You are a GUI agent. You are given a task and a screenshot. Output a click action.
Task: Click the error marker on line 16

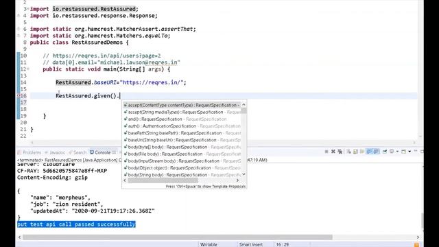point(19,96)
